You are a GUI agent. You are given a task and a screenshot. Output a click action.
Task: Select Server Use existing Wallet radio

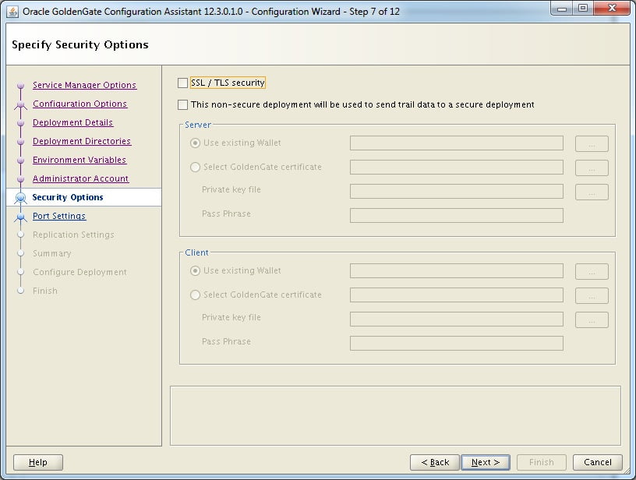pyautogui.click(x=195, y=143)
